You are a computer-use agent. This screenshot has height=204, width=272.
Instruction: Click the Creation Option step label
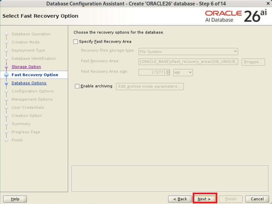pyautogui.click(x=27, y=116)
